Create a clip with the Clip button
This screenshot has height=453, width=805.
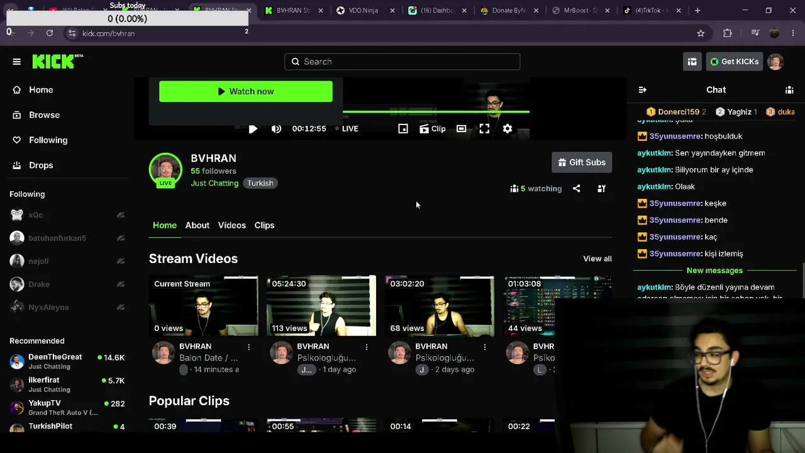(x=433, y=128)
